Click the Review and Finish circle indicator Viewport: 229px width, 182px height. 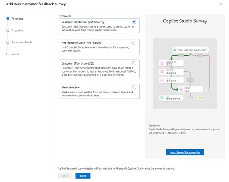coord(8,42)
